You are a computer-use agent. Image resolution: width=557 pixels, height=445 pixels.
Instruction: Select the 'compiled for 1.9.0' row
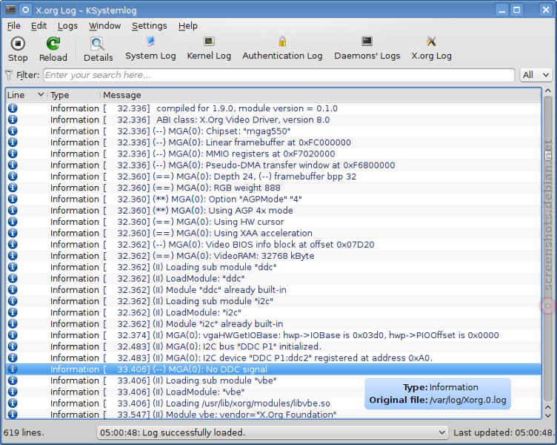point(273,108)
